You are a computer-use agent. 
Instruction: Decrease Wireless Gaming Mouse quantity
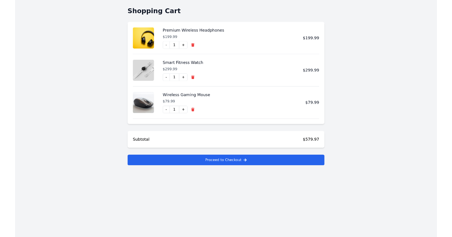166,109
